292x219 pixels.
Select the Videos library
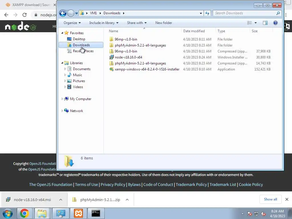[x=78, y=87]
